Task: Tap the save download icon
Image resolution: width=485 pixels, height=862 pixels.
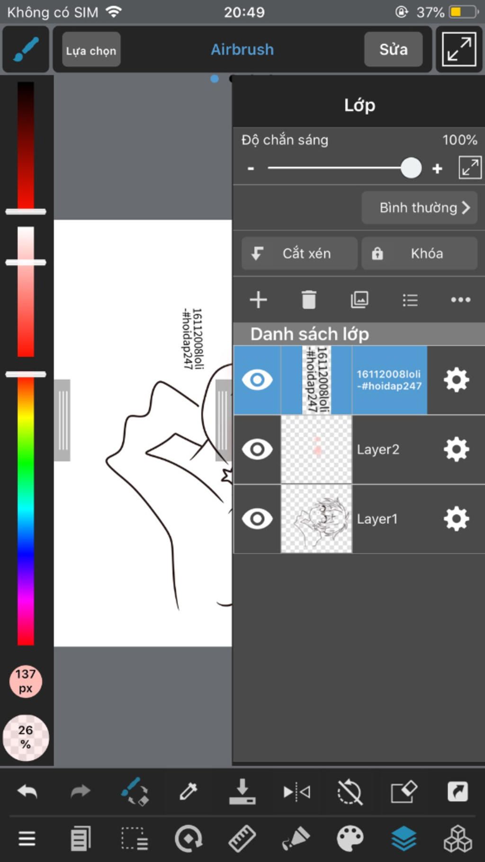Action: [x=242, y=791]
